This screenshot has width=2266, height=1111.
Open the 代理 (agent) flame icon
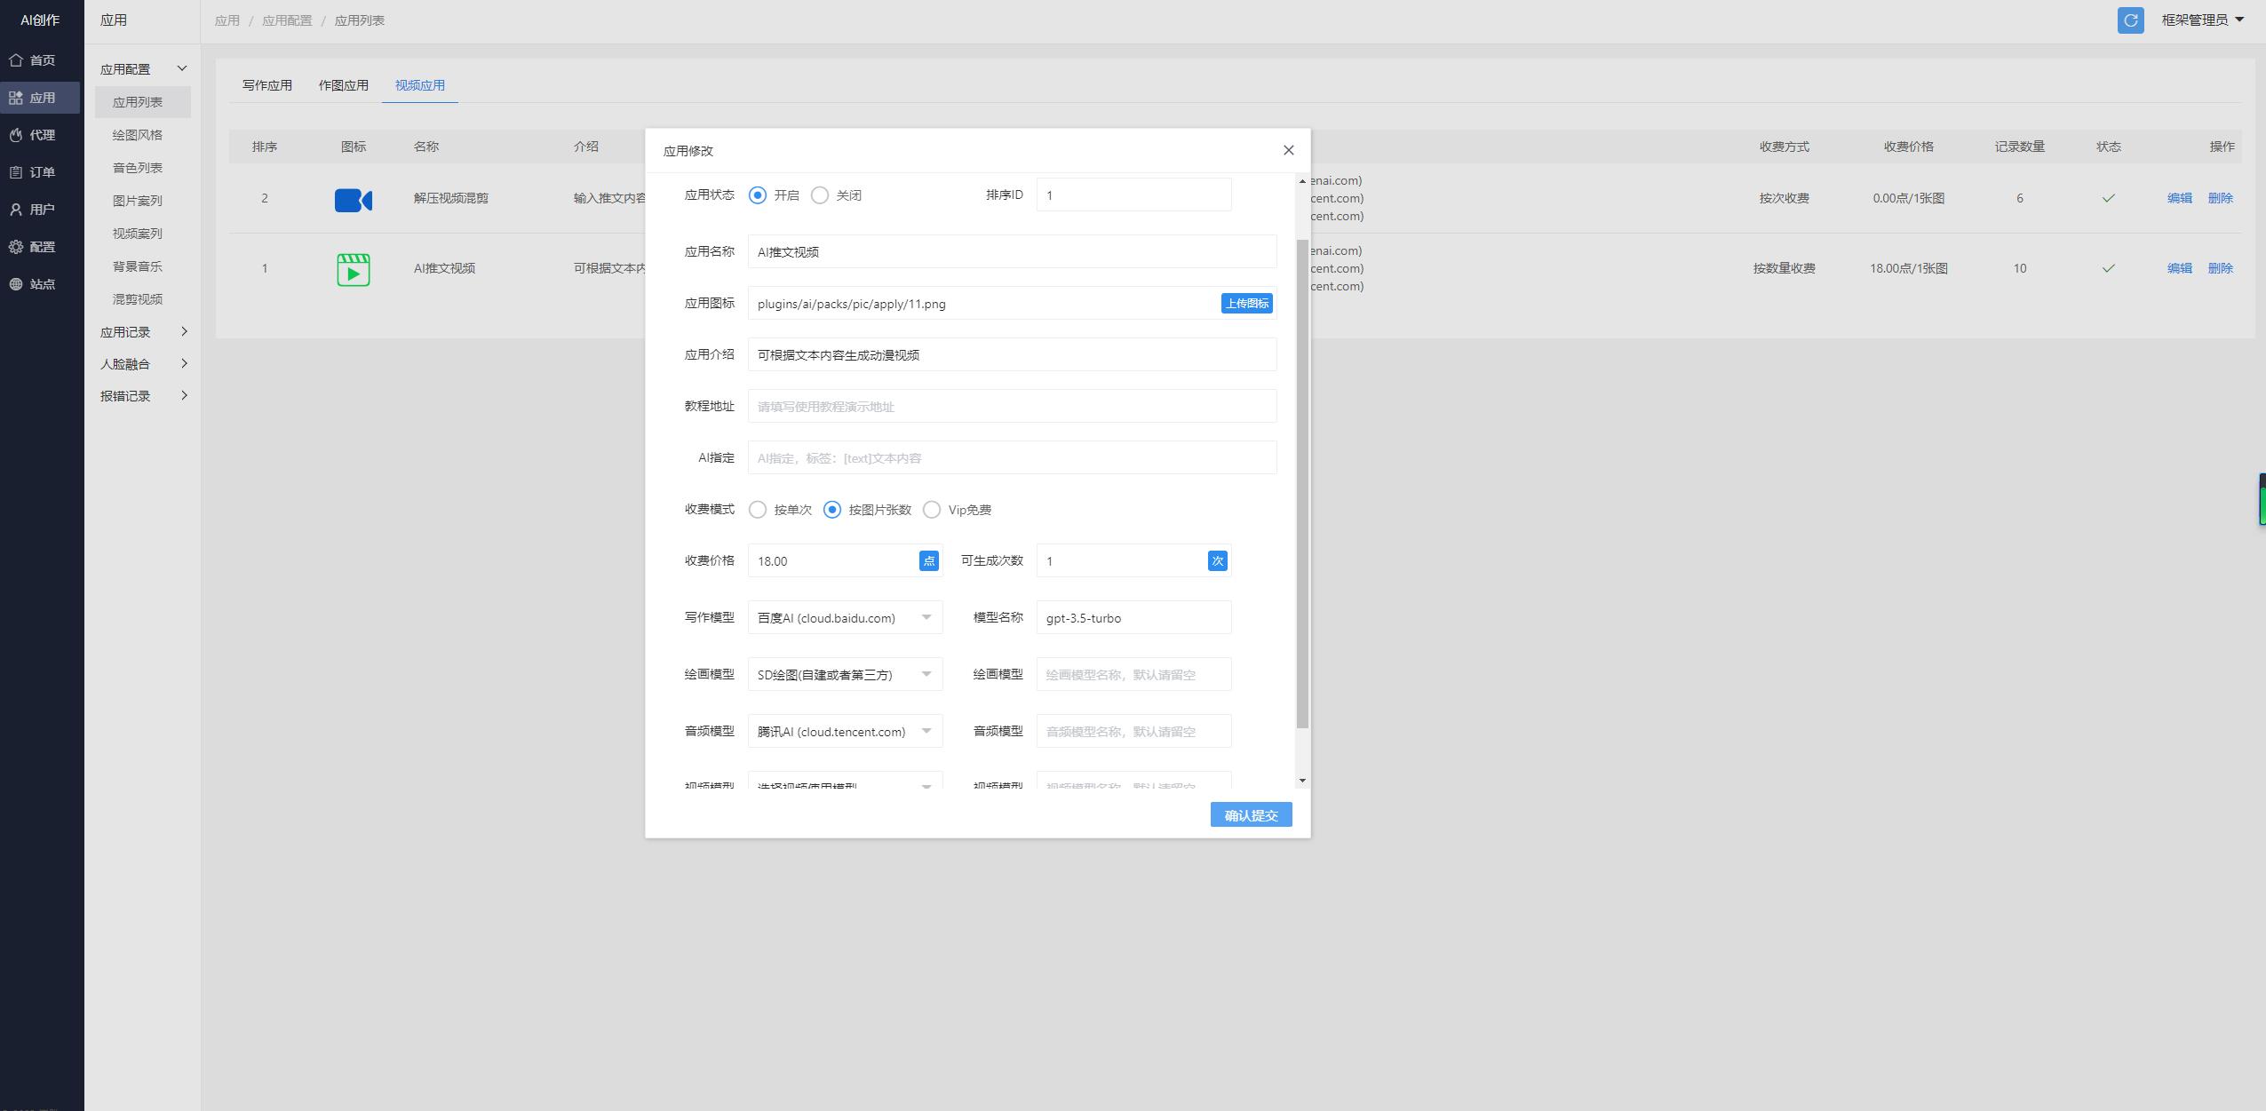tap(16, 135)
